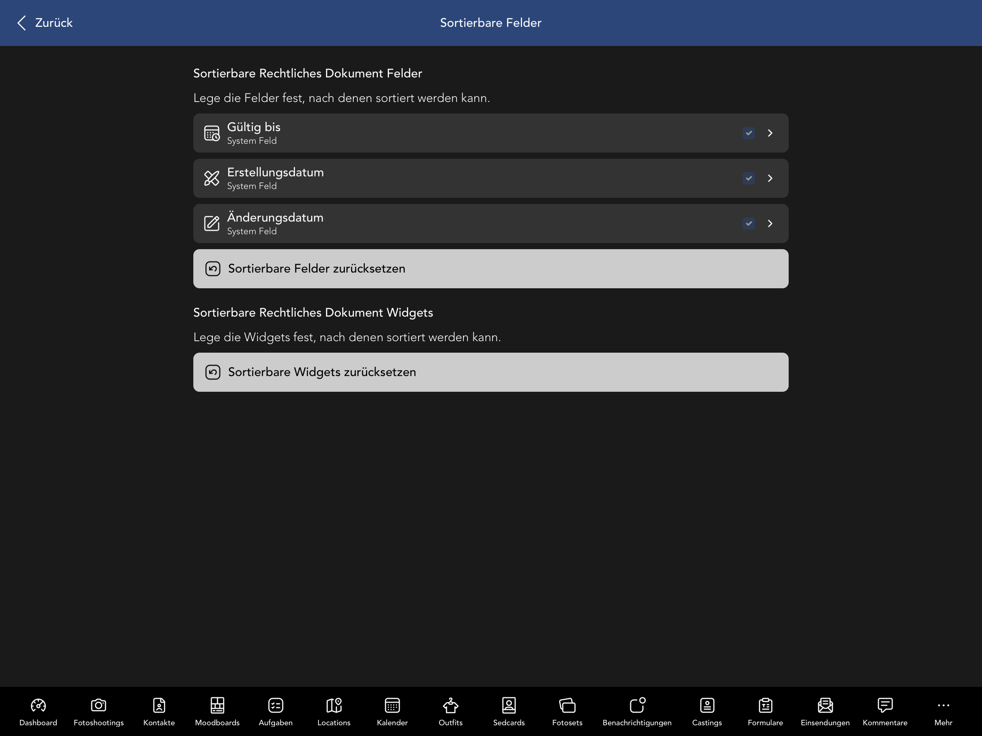Toggle the Änderungsdatum checkbox

[748, 223]
